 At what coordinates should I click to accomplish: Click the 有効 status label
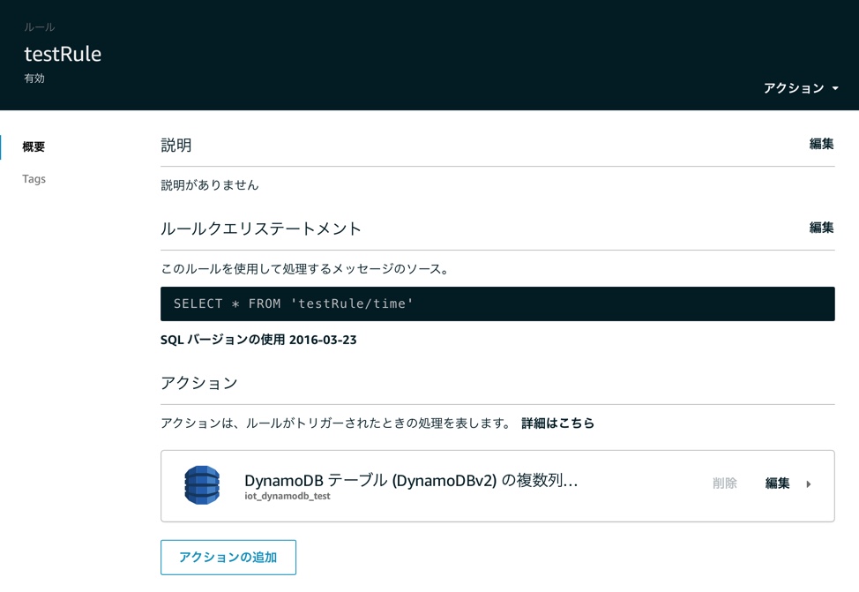34,79
